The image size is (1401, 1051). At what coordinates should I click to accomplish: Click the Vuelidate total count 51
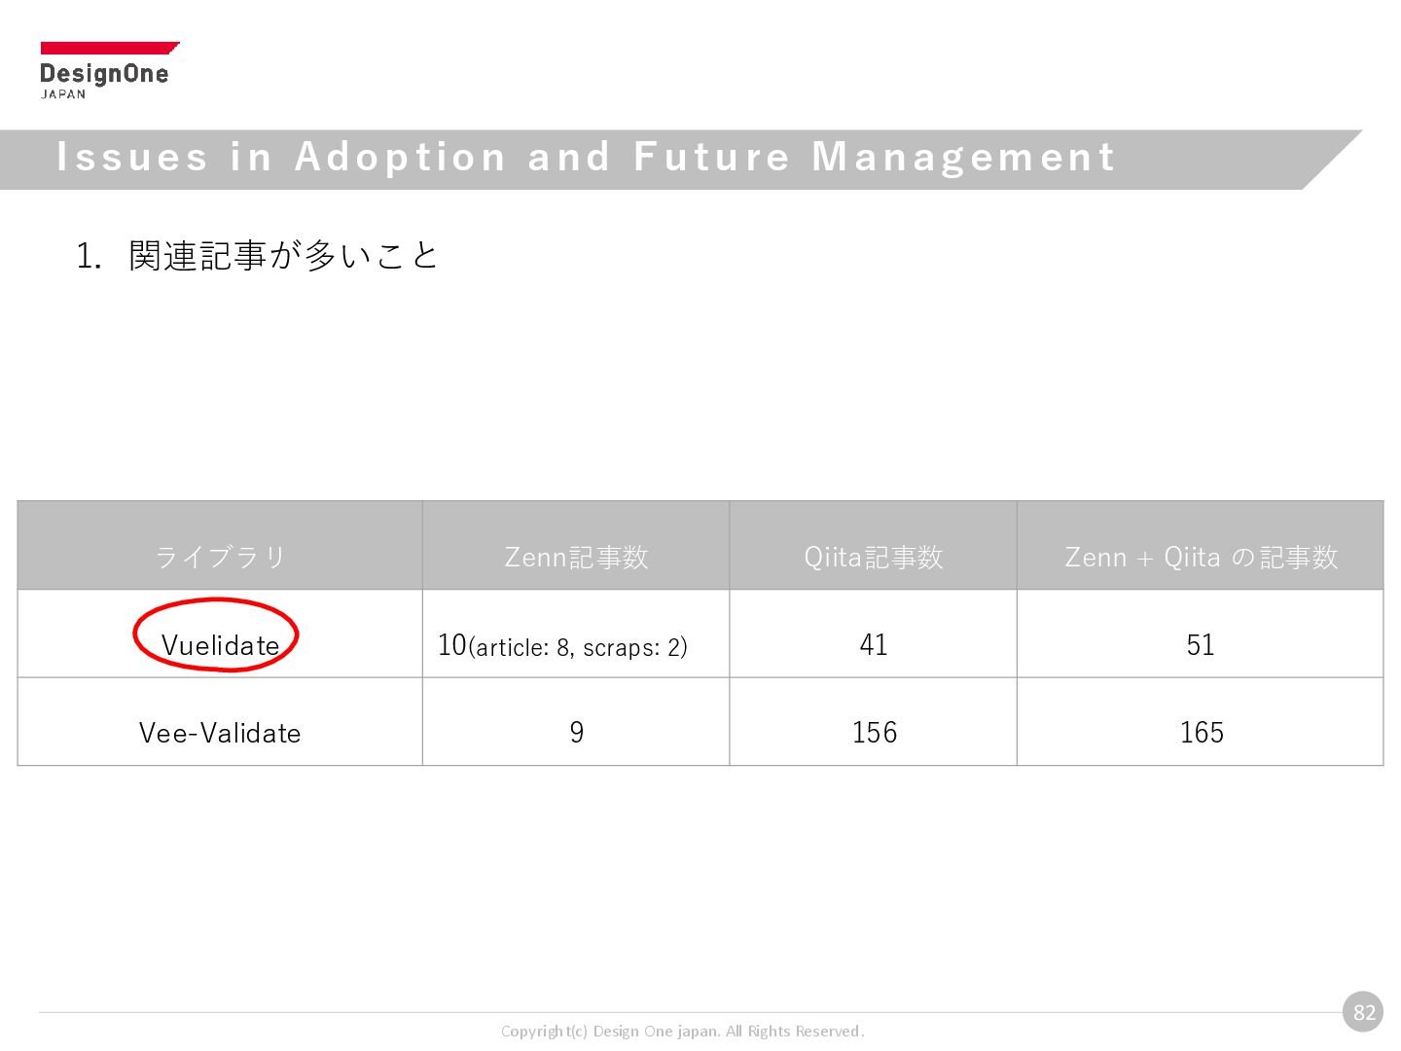coord(1201,644)
